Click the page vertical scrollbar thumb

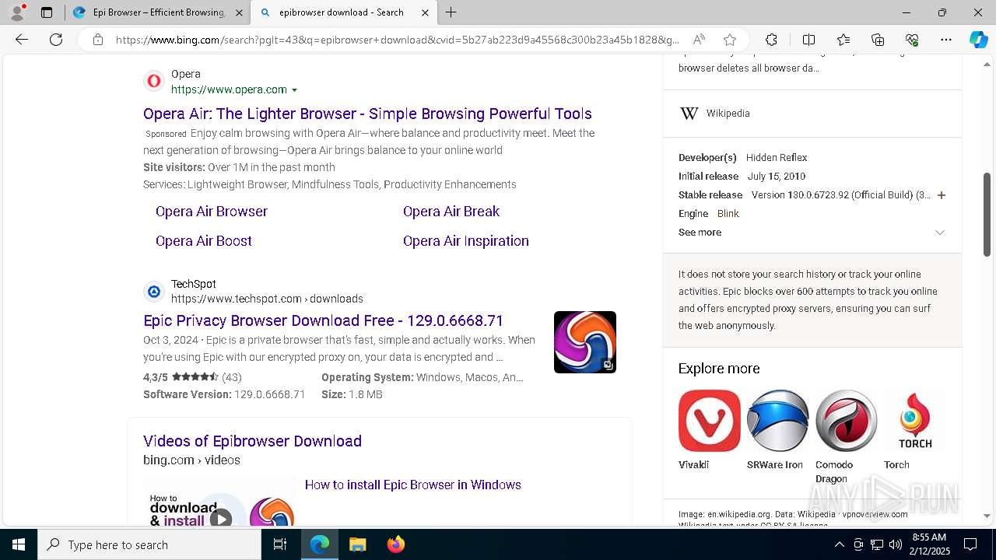987,215
